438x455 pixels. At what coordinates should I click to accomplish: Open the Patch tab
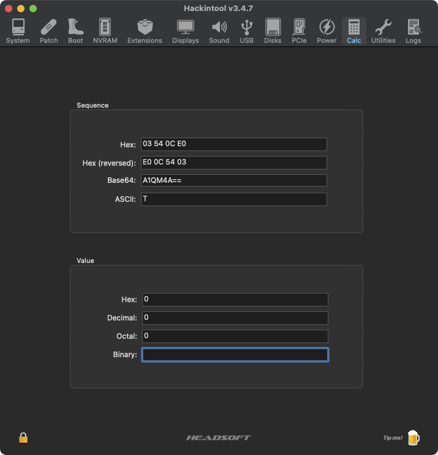48,31
